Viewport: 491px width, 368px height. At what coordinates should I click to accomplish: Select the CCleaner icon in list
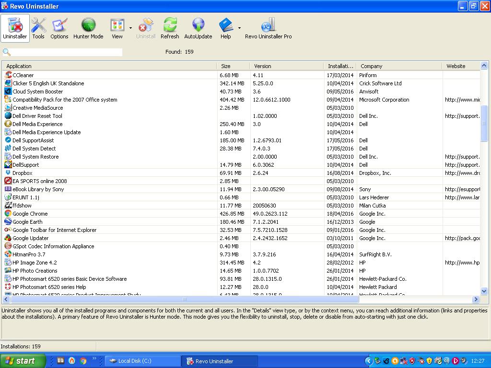click(x=8, y=75)
